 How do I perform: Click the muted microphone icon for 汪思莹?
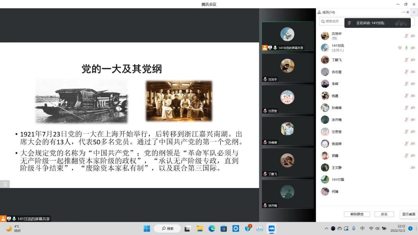coord(406,131)
